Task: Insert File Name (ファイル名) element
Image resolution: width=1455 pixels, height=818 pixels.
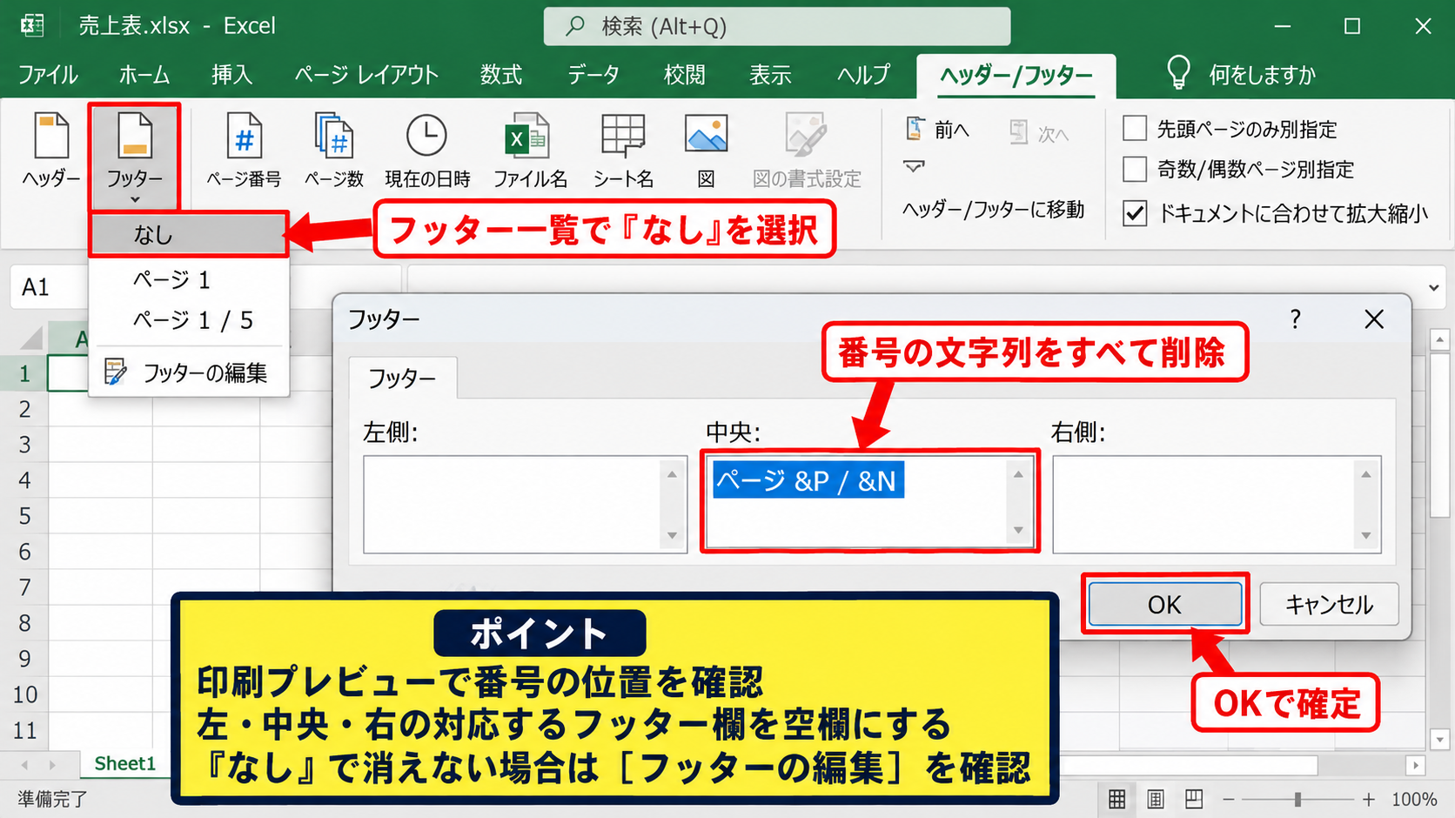Action: click(x=529, y=151)
